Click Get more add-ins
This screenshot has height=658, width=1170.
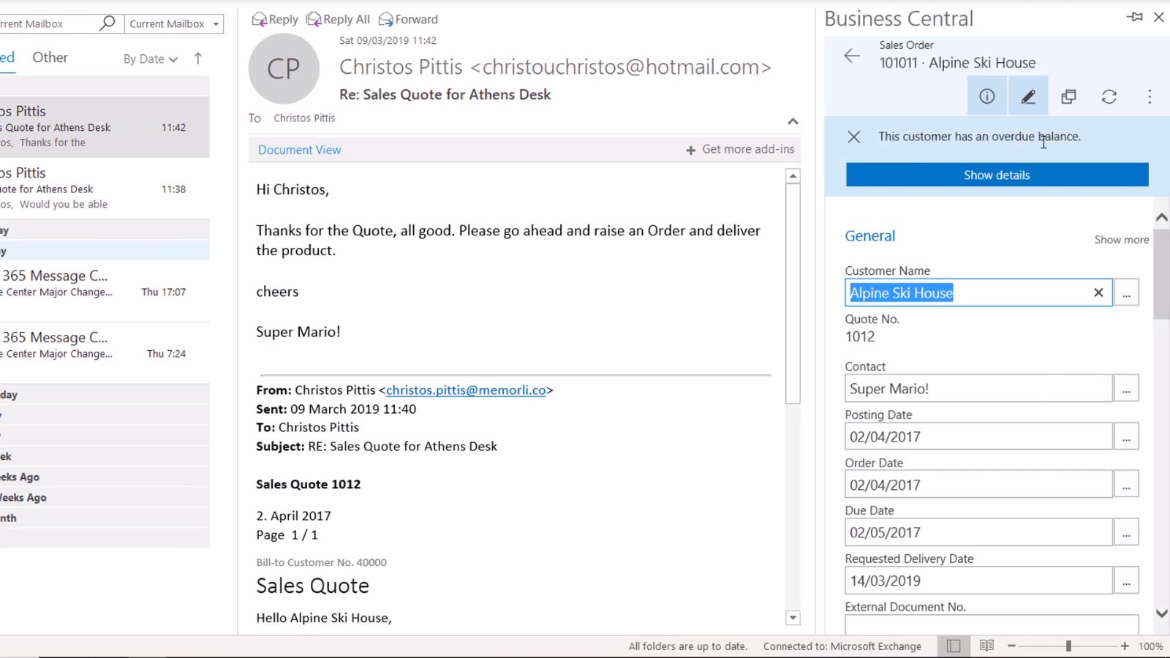(740, 149)
